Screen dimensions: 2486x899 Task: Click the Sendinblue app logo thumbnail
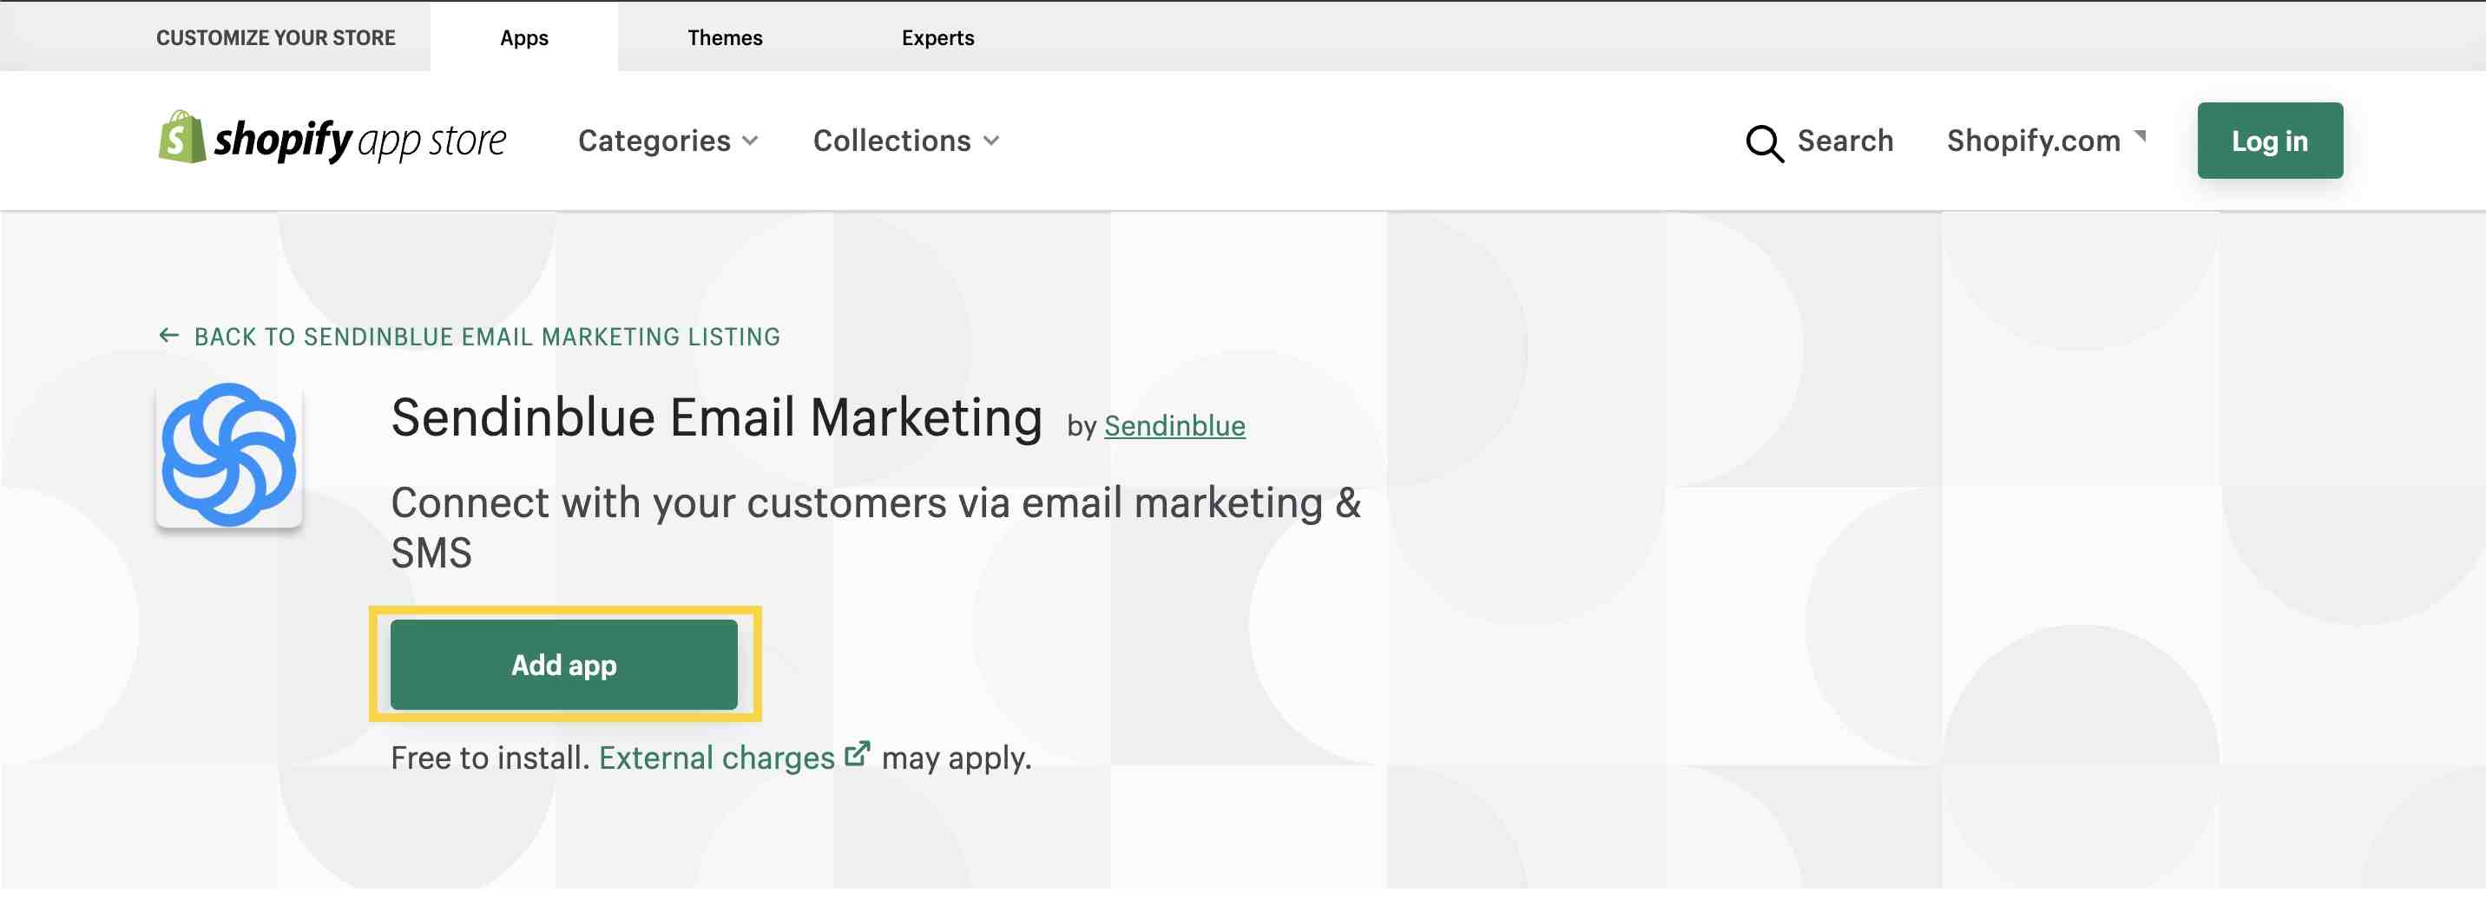pyautogui.click(x=228, y=456)
